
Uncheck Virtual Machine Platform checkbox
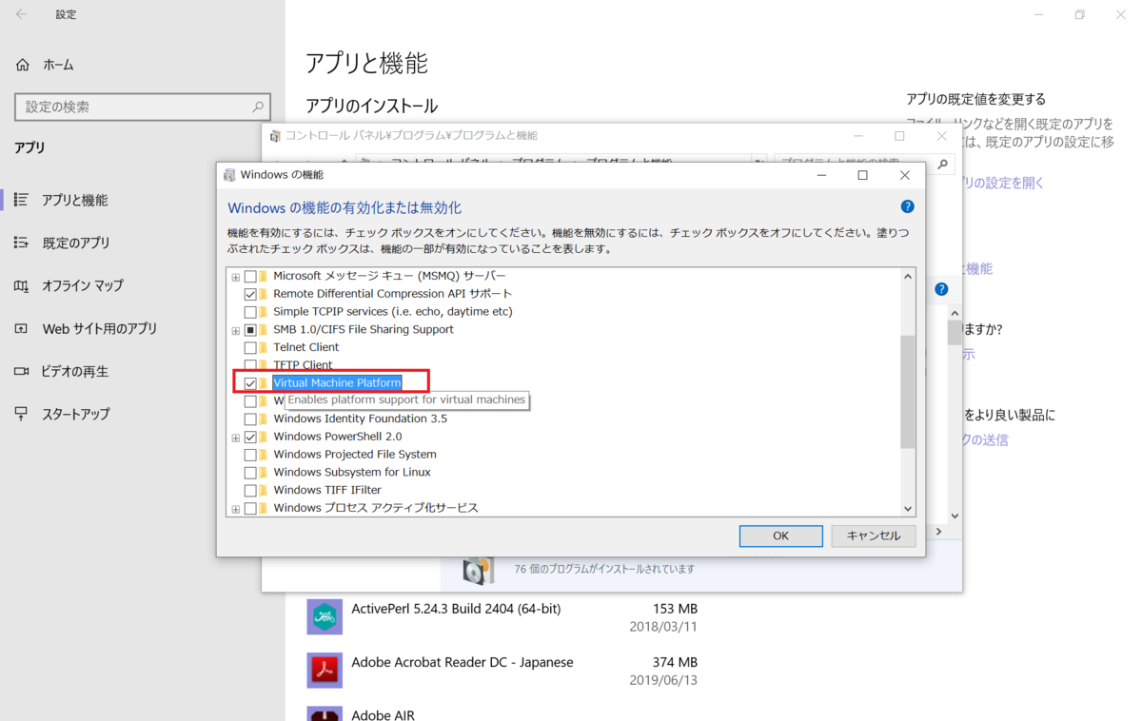click(x=250, y=382)
